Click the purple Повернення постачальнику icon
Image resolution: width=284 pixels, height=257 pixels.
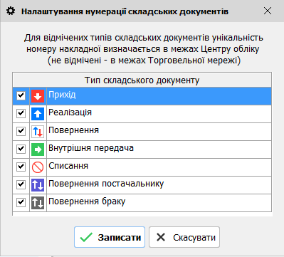click(38, 185)
